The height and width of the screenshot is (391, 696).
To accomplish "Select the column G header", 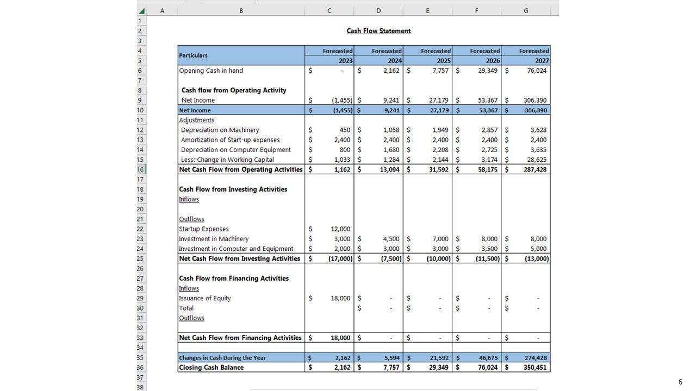I will pyautogui.click(x=525, y=11).
